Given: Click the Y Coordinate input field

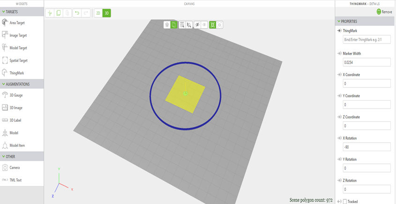Looking at the screenshot, I should pyautogui.click(x=366, y=104).
